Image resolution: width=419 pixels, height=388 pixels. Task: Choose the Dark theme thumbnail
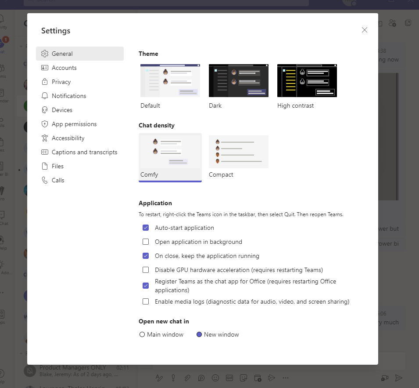point(238,80)
